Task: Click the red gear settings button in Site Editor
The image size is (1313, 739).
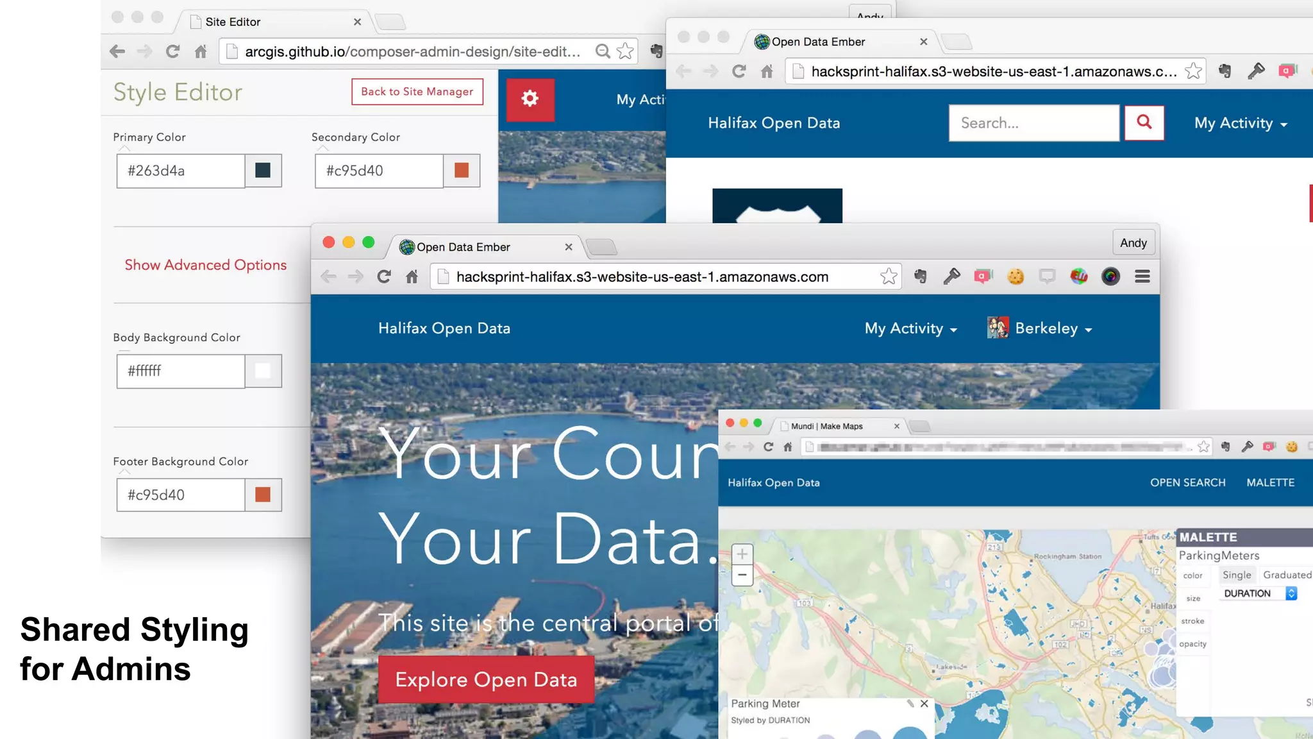Action: (530, 99)
